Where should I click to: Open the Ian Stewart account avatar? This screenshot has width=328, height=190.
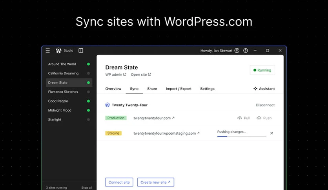tap(237, 50)
